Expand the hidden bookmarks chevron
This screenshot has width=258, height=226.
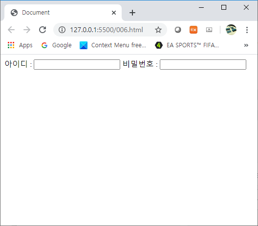246,45
